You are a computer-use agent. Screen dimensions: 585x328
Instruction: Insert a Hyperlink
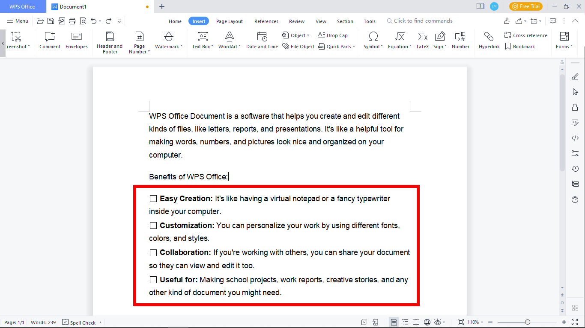(489, 41)
